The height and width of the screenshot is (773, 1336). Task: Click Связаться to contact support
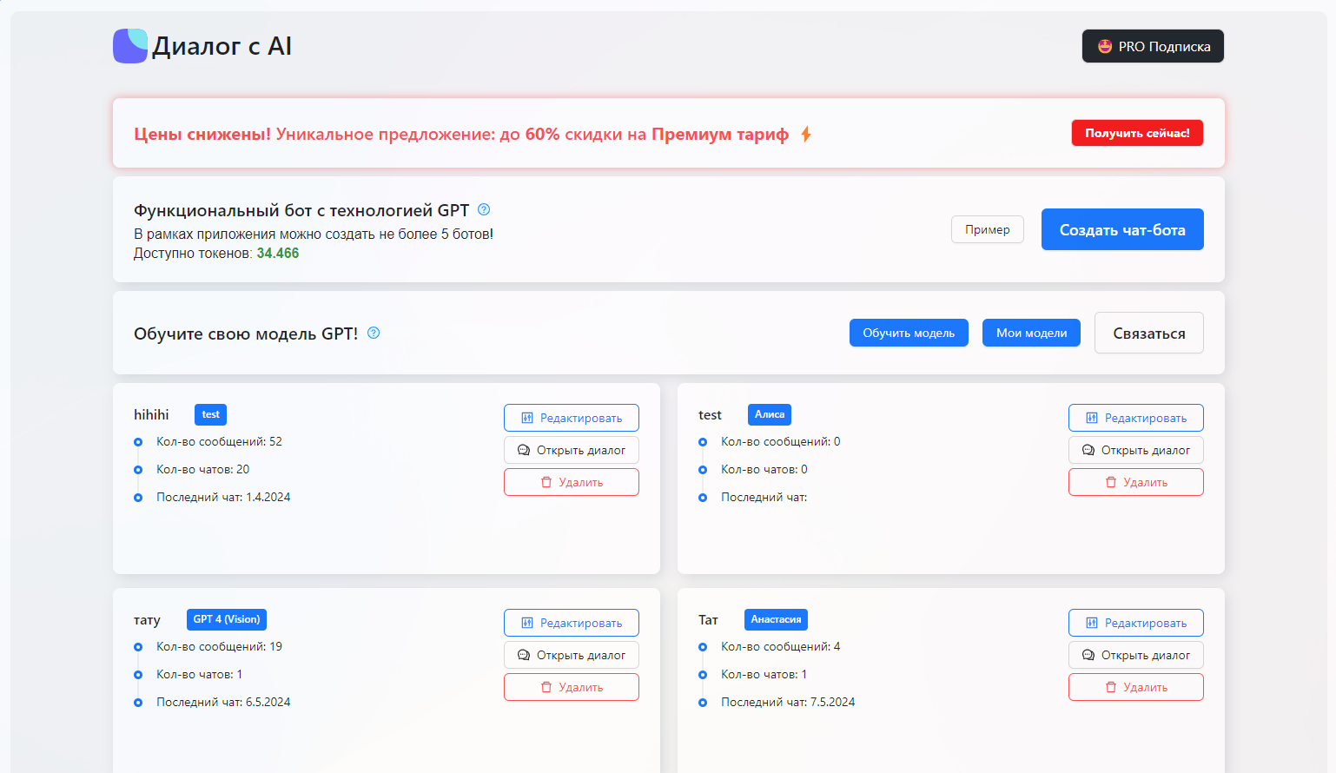click(1148, 333)
